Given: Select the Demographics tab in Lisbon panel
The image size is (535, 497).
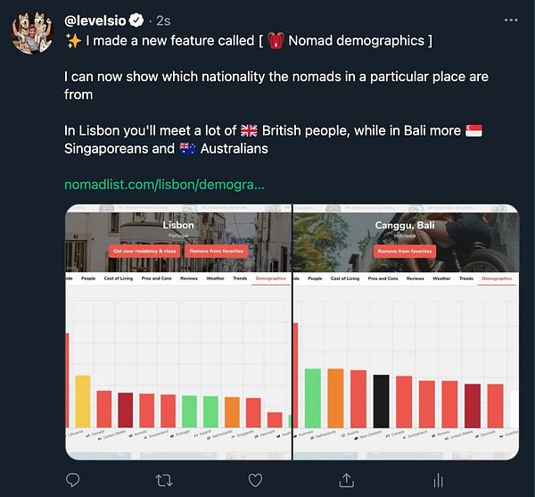Looking at the screenshot, I should pyautogui.click(x=270, y=278).
